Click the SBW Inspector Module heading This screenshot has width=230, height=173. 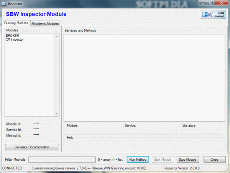[x=36, y=14]
